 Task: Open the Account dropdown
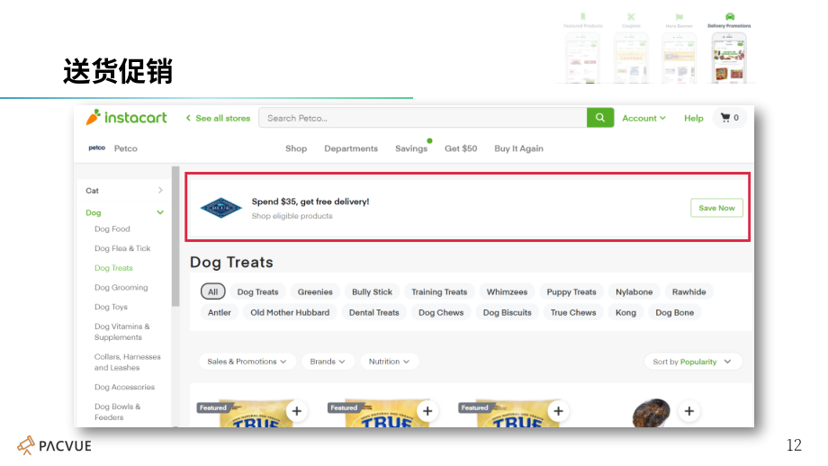[x=643, y=118]
